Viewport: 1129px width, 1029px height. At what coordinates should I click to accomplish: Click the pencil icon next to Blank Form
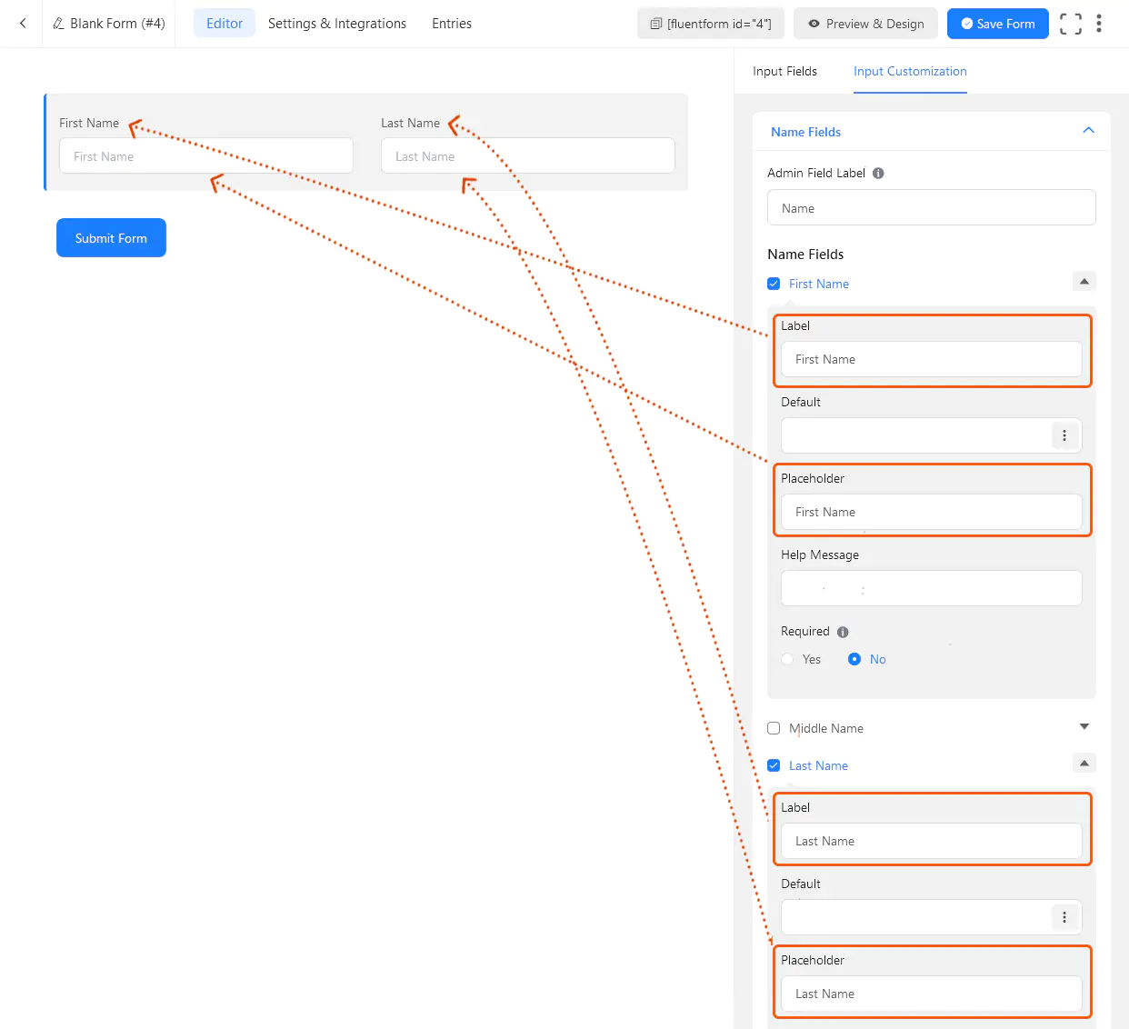56,23
